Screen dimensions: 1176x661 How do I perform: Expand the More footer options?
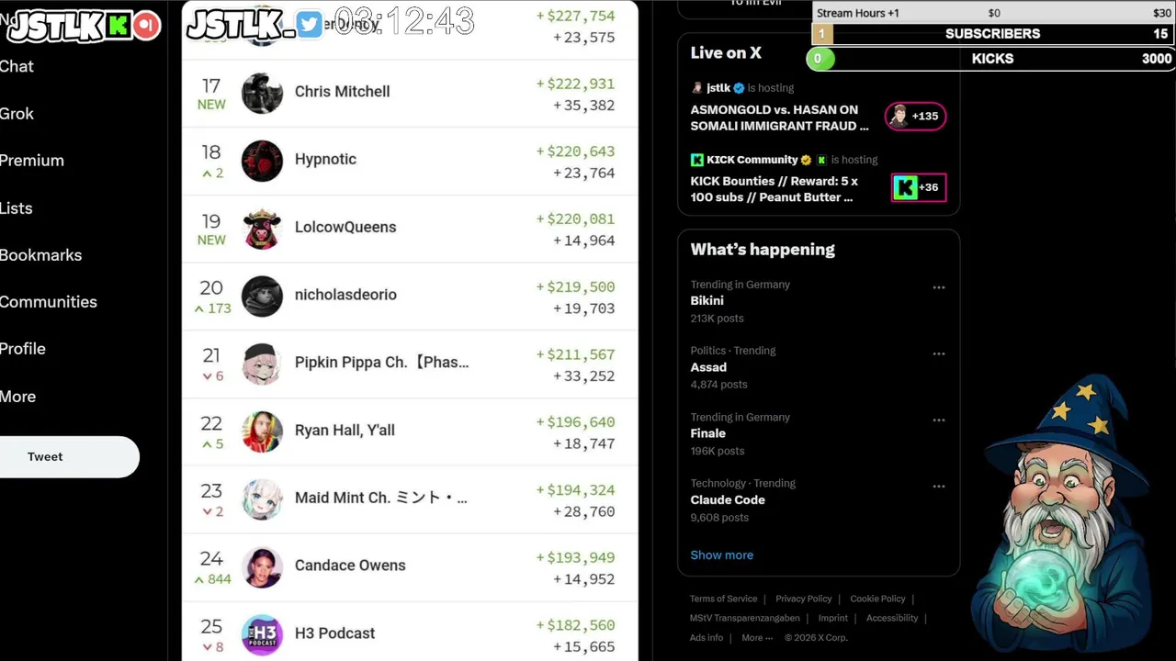click(757, 638)
